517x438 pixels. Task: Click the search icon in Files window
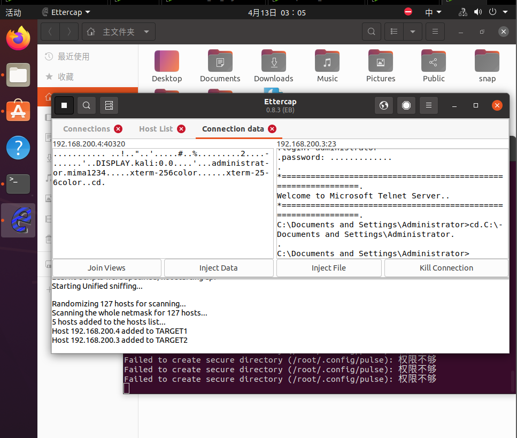371,32
